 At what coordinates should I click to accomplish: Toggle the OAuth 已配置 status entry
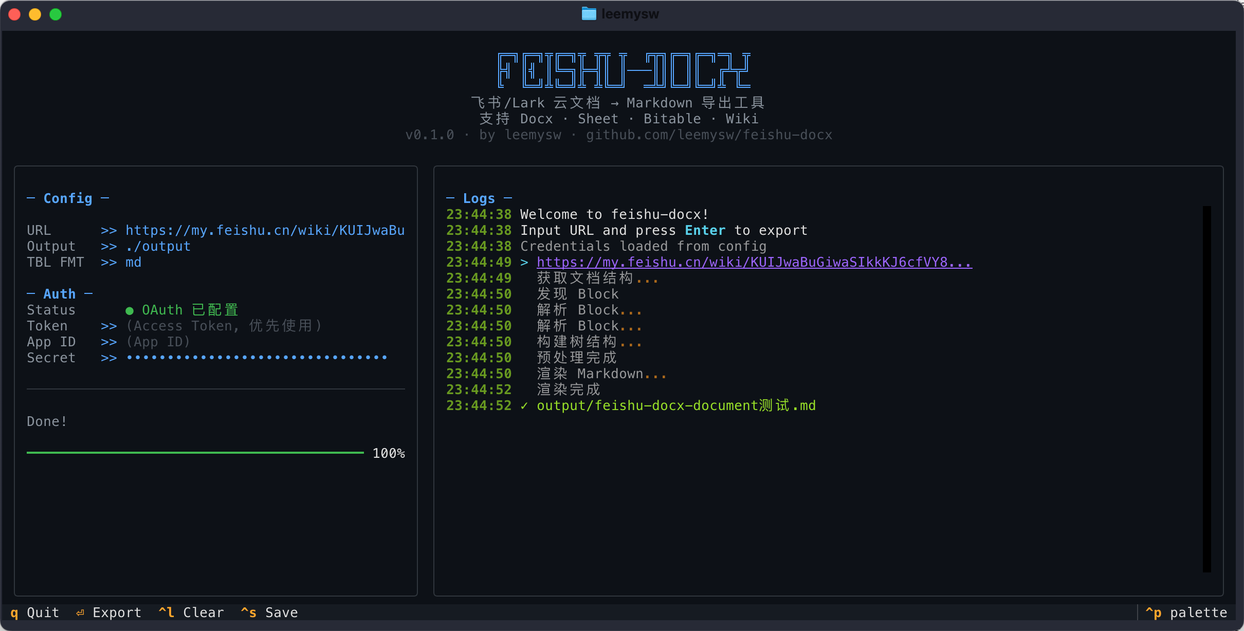190,309
